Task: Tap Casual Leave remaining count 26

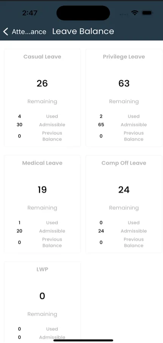Action: (42, 83)
